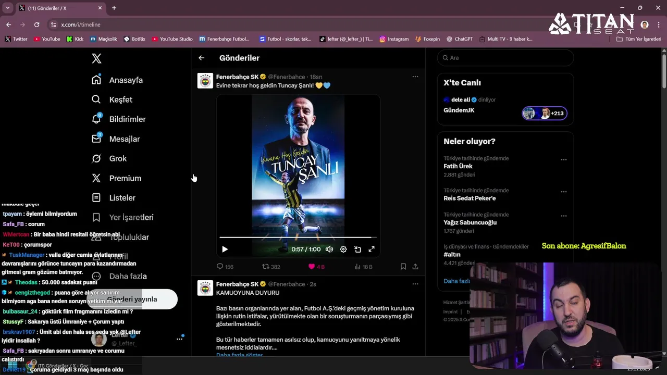Open Daha fazla in sidebar menu

119,276
